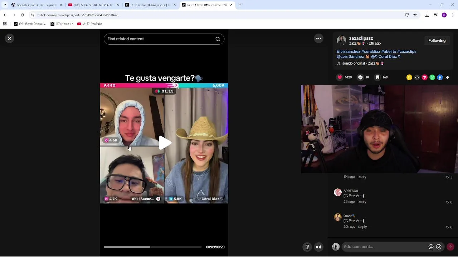The height and width of the screenshot is (257, 458).
Task: Close the Speedtest por Ookla tab
Action: click(61, 5)
